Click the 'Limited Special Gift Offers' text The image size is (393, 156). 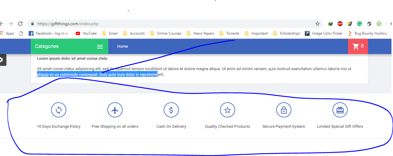point(340,127)
